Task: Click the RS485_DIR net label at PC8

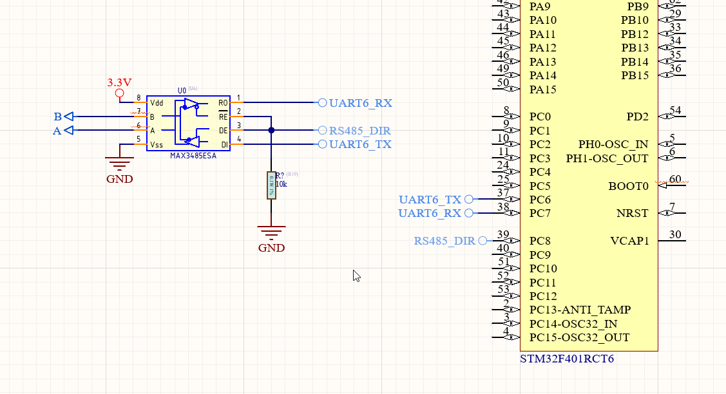Action: [444, 241]
